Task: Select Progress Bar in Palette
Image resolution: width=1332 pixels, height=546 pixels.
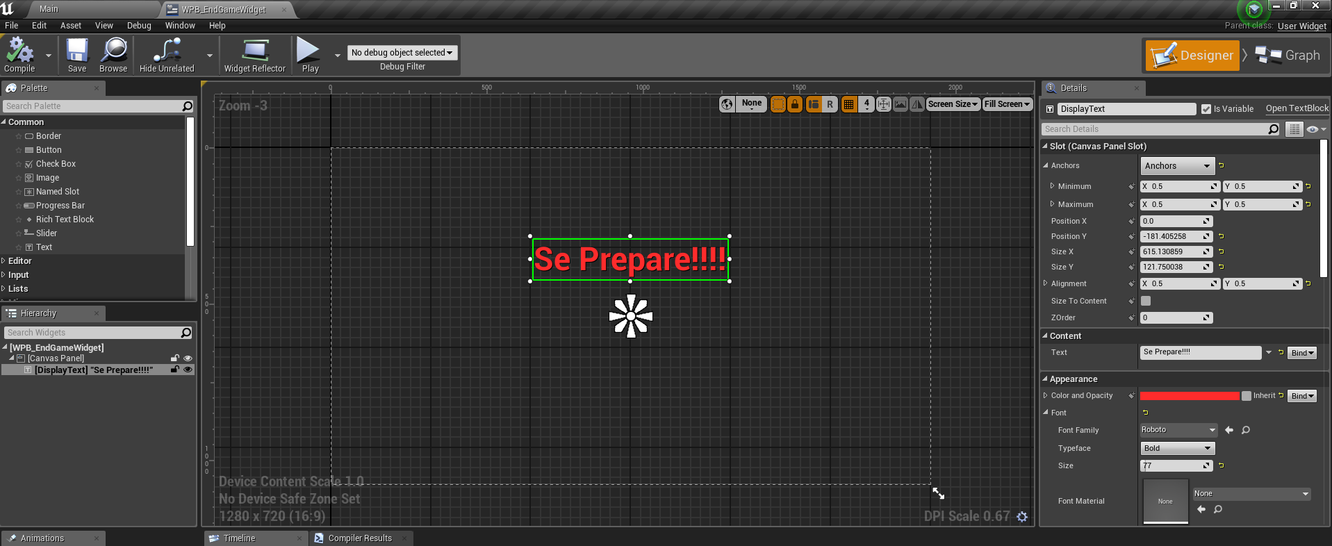Action: 60,206
